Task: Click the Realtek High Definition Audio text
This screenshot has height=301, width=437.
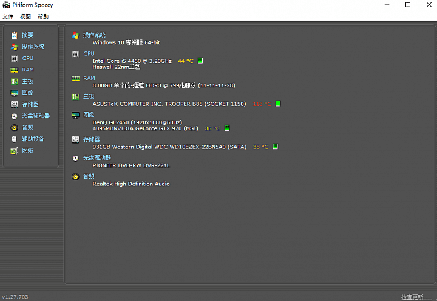Action: [x=131, y=184]
